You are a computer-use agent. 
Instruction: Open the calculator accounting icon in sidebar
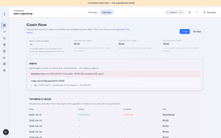coord(4,51)
